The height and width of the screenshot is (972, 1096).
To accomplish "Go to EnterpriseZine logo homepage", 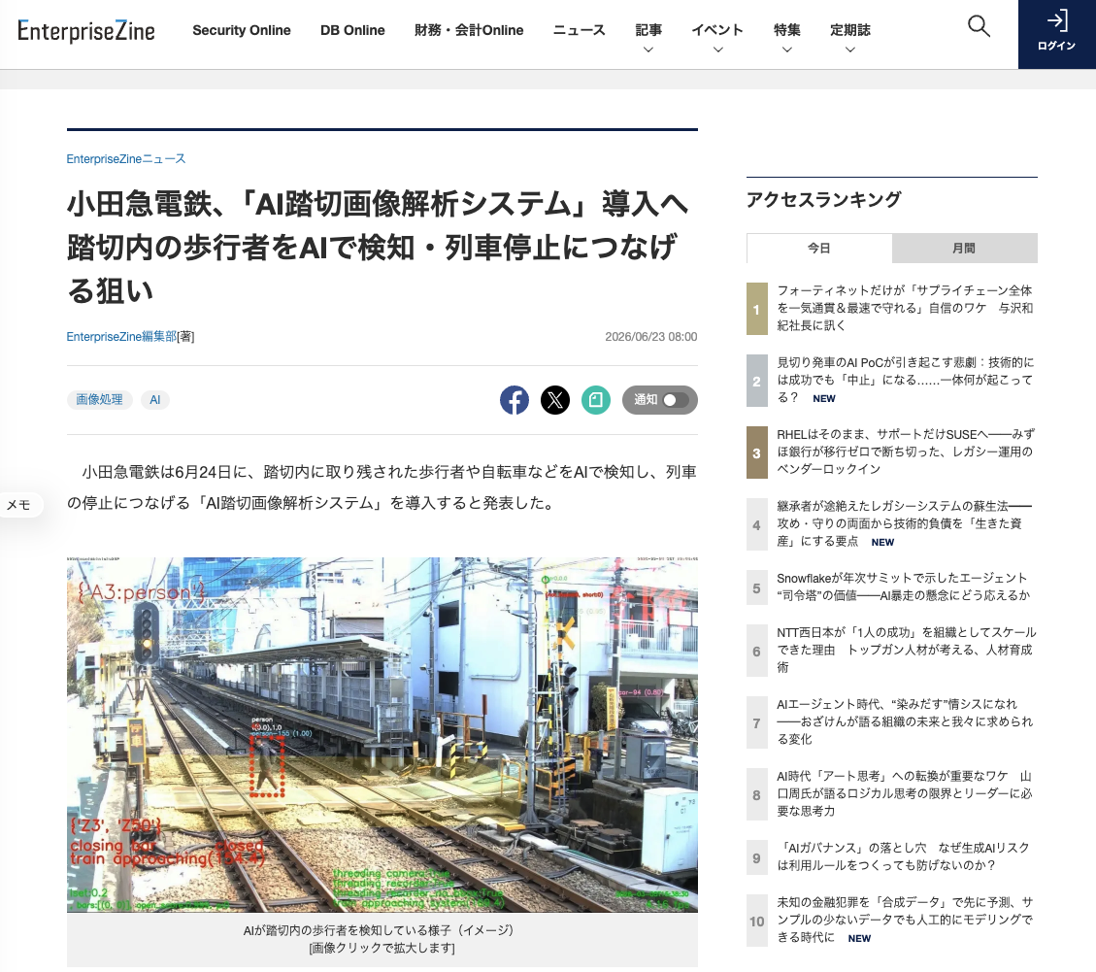I will (x=86, y=31).
